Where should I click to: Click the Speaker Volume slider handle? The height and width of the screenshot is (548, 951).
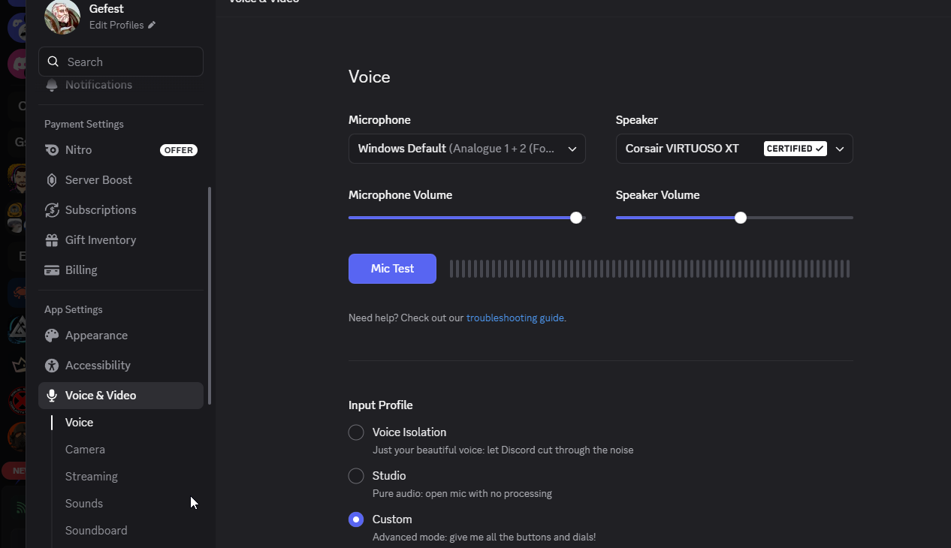pyautogui.click(x=741, y=218)
